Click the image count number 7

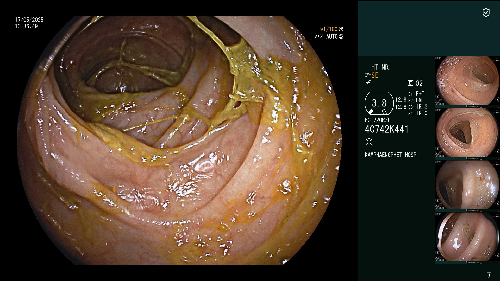489,275
